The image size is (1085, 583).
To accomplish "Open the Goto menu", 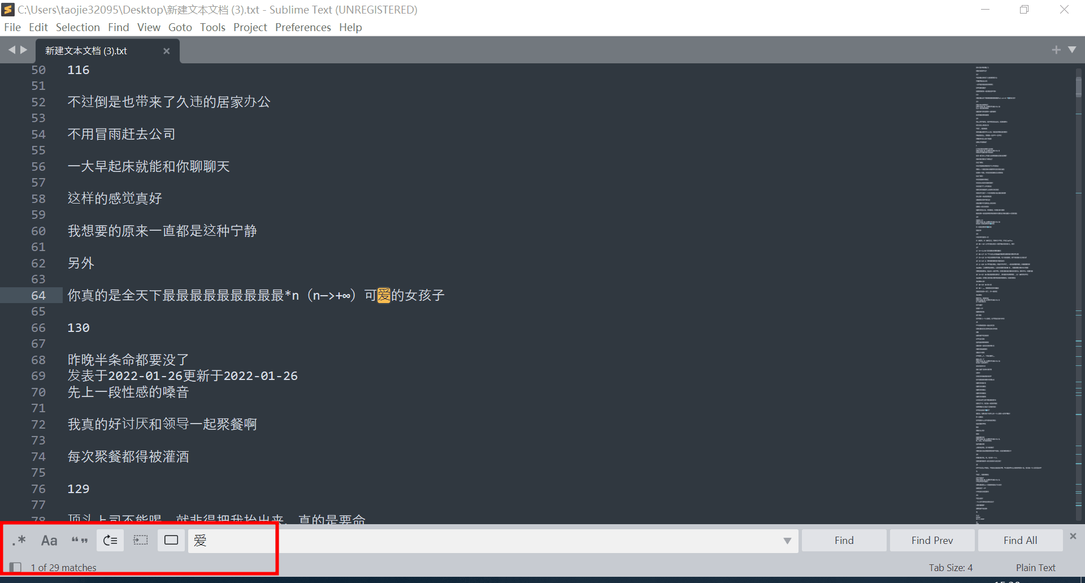I will tap(180, 27).
